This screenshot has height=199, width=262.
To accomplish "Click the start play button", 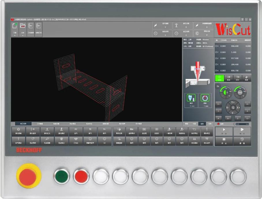I will pos(224,131).
